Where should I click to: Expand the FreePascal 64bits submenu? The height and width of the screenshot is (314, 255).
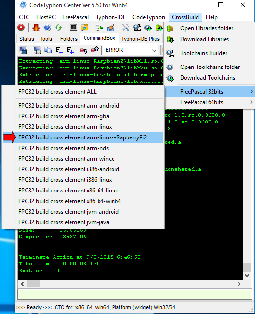(210, 102)
